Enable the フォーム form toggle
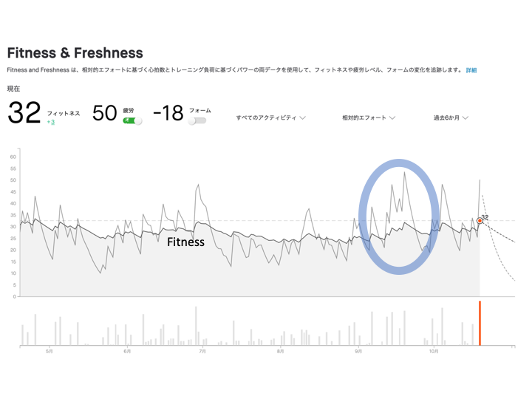The width and height of the screenshot is (532, 399). (x=197, y=120)
